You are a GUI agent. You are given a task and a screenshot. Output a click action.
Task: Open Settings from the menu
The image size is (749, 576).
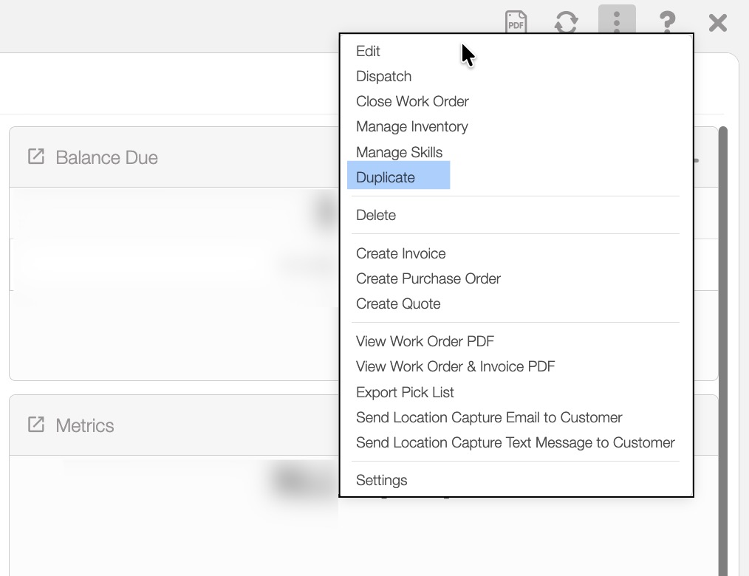point(381,480)
